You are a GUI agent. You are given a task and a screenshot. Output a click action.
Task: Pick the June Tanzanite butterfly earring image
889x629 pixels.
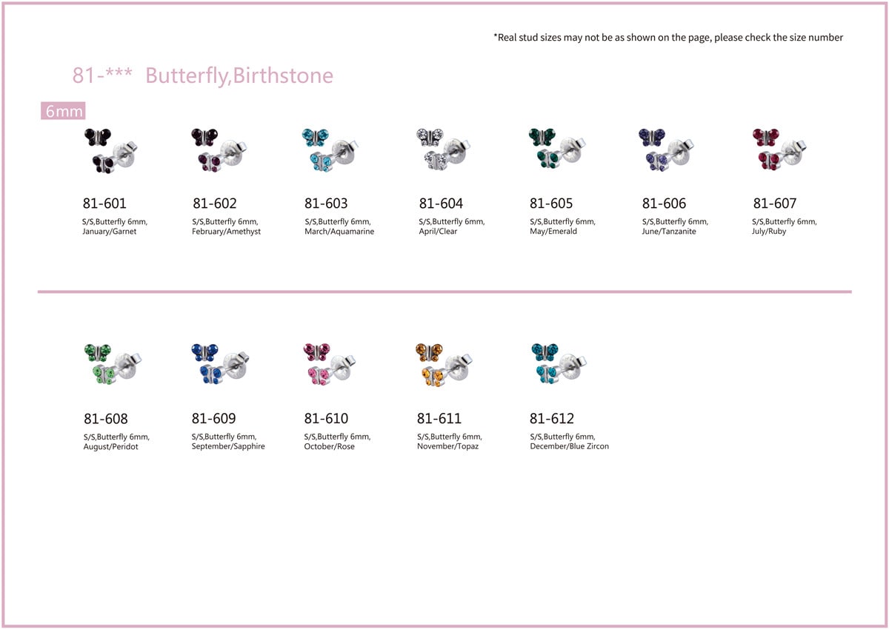[x=667, y=151]
